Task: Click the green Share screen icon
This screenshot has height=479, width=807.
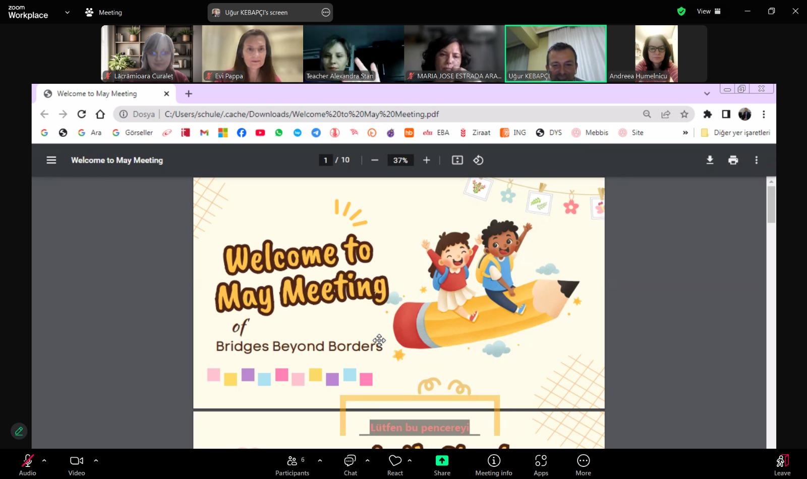Action: (x=442, y=460)
